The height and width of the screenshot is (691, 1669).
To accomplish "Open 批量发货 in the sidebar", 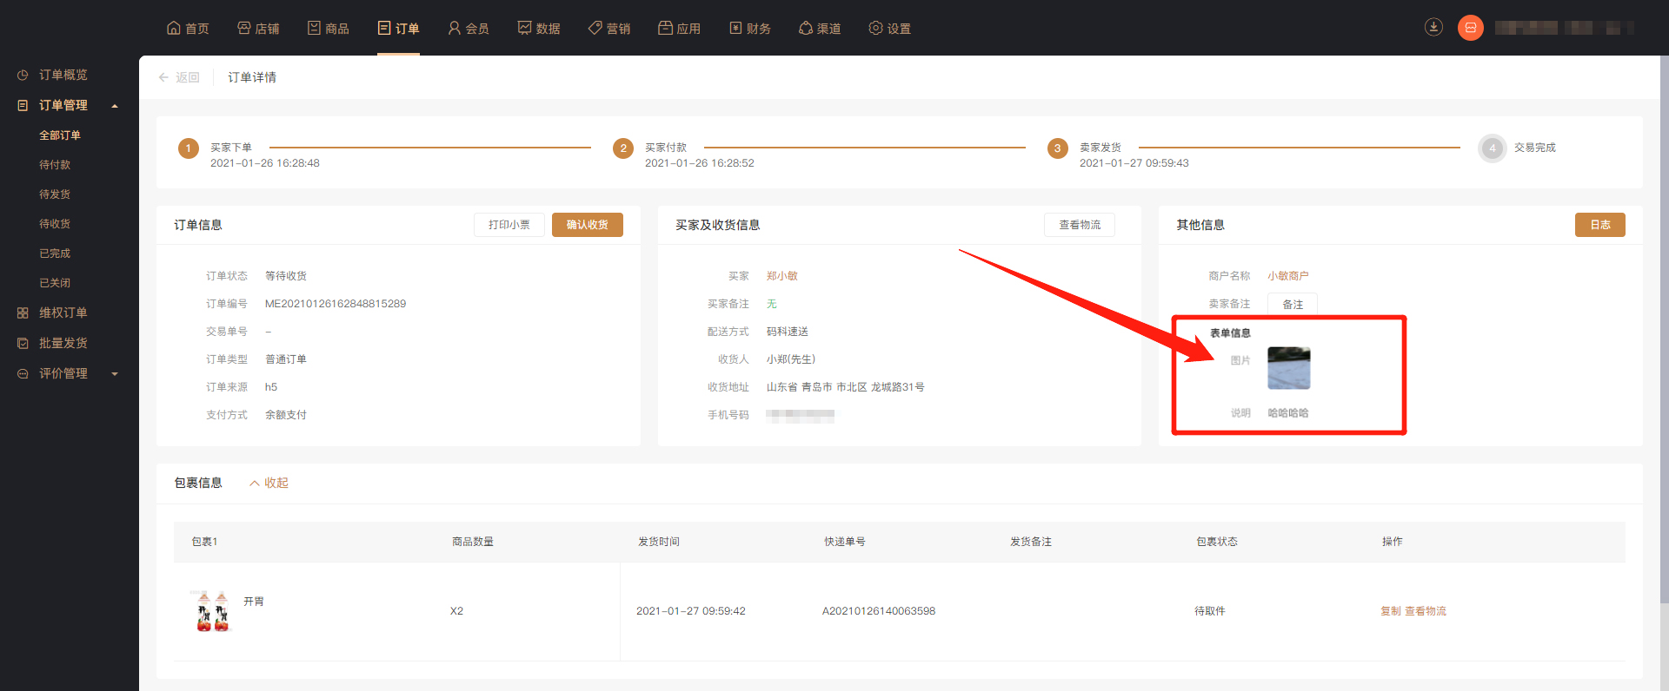I will pyautogui.click(x=63, y=343).
